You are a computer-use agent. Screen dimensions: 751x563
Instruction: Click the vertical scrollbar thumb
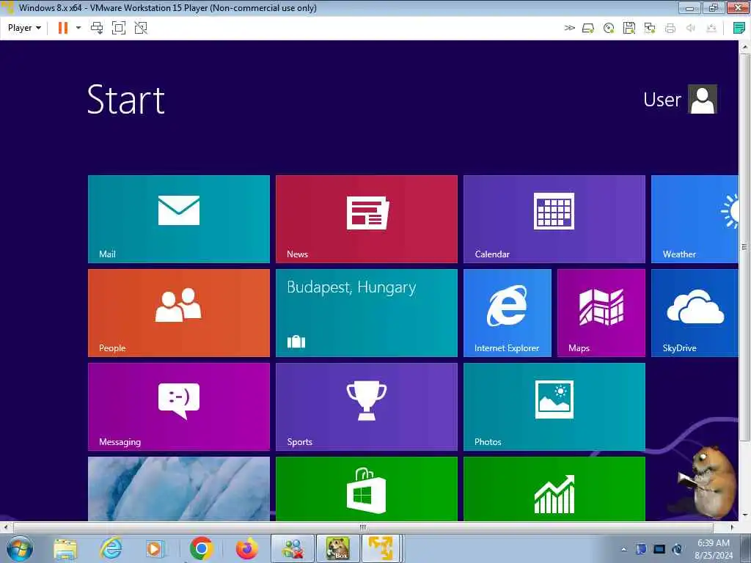744,246
